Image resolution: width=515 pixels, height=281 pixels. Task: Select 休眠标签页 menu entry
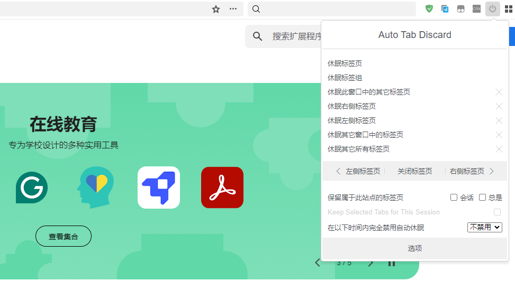345,63
